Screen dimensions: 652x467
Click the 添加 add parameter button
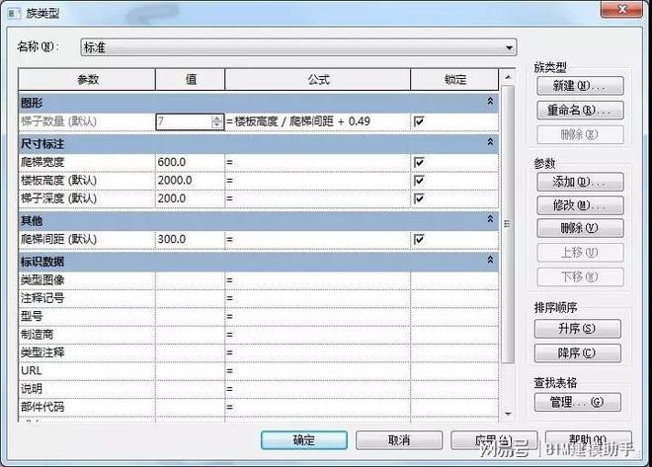(580, 182)
